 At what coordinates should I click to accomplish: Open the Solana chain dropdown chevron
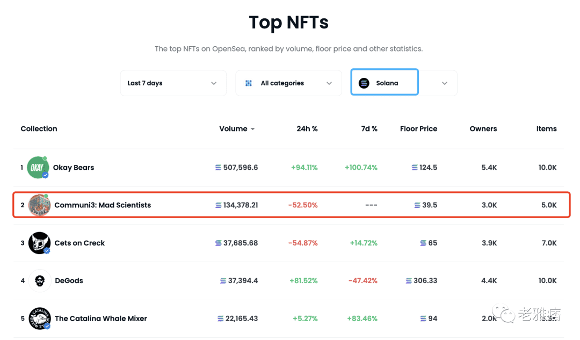[x=444, y=83]
